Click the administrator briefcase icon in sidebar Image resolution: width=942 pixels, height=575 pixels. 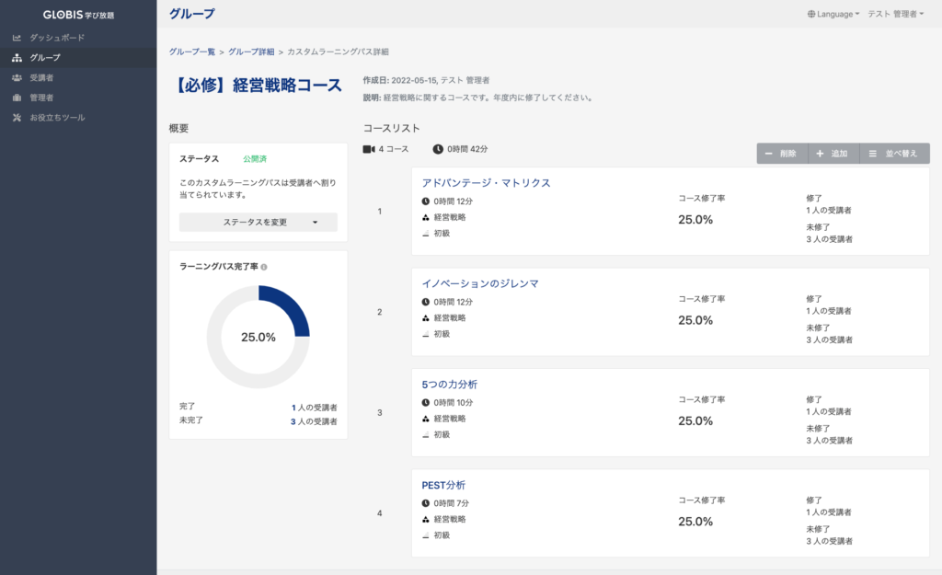tap(17, 98)
